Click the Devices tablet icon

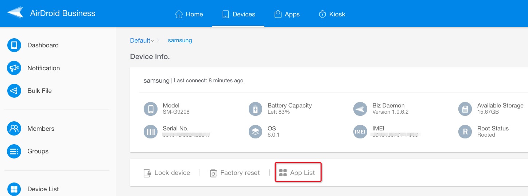coord(225,14)
